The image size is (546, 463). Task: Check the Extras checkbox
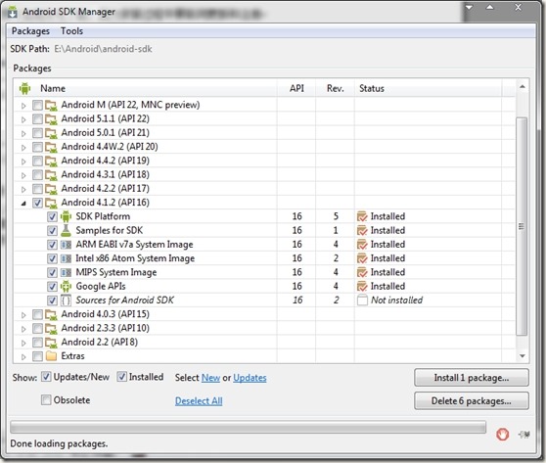pyautogui.click(x=37, y=356)
